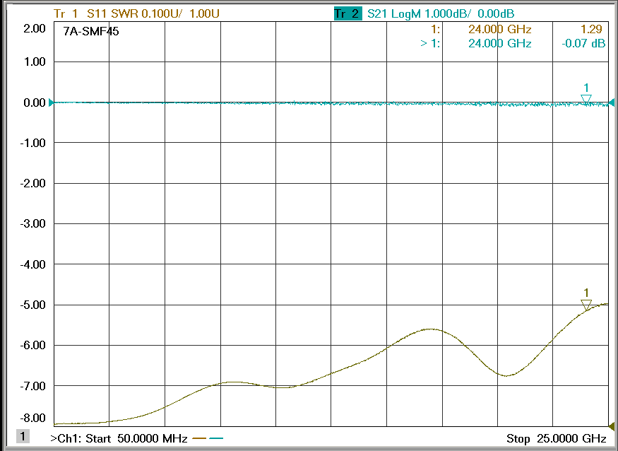Image resolution: width=618 pixels, height=451 pixels.
Task: Click the marker value 1.29 readout
Action: [x=591, y=29]
